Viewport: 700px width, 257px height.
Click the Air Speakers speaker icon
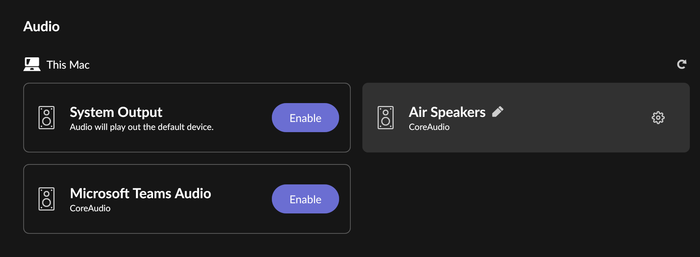click(385, 118)
